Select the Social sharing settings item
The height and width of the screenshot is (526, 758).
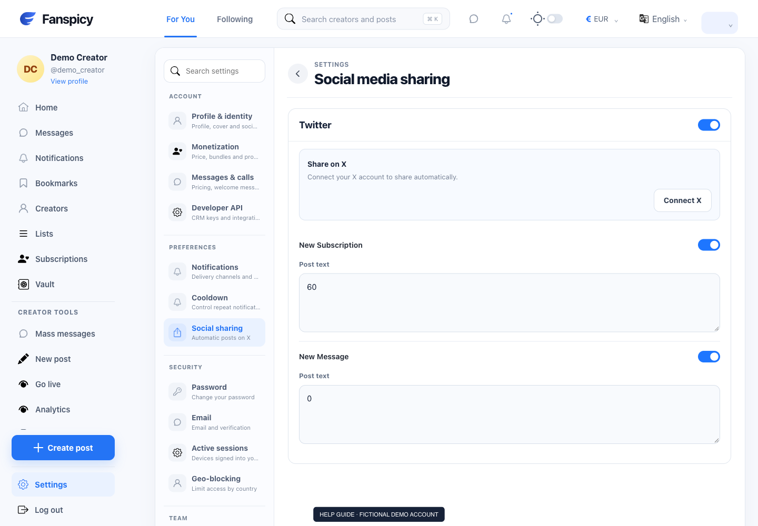point(214,332)
